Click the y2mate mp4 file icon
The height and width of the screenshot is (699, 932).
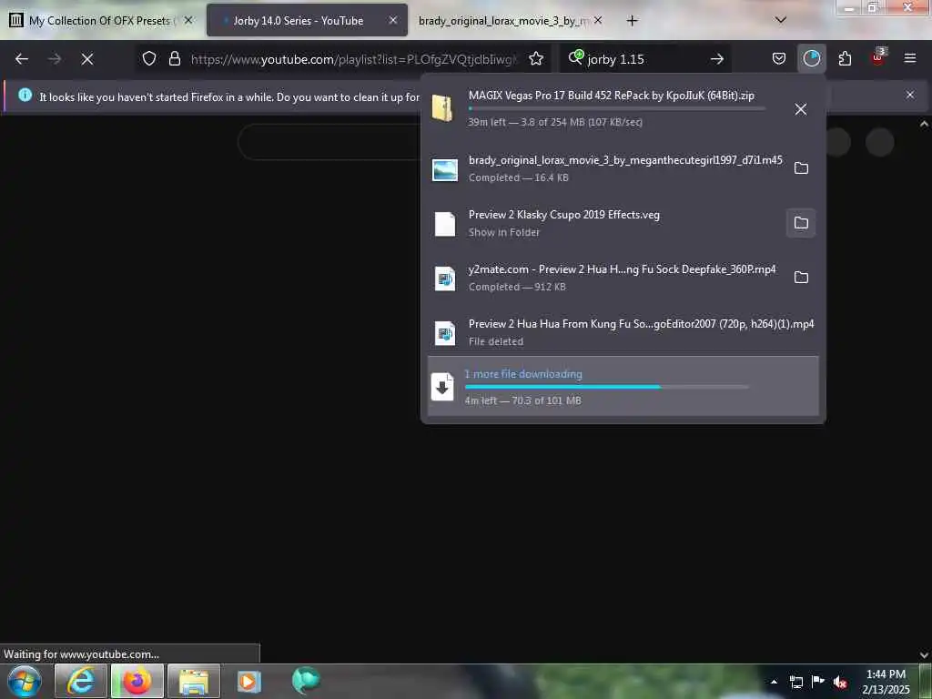444,279
